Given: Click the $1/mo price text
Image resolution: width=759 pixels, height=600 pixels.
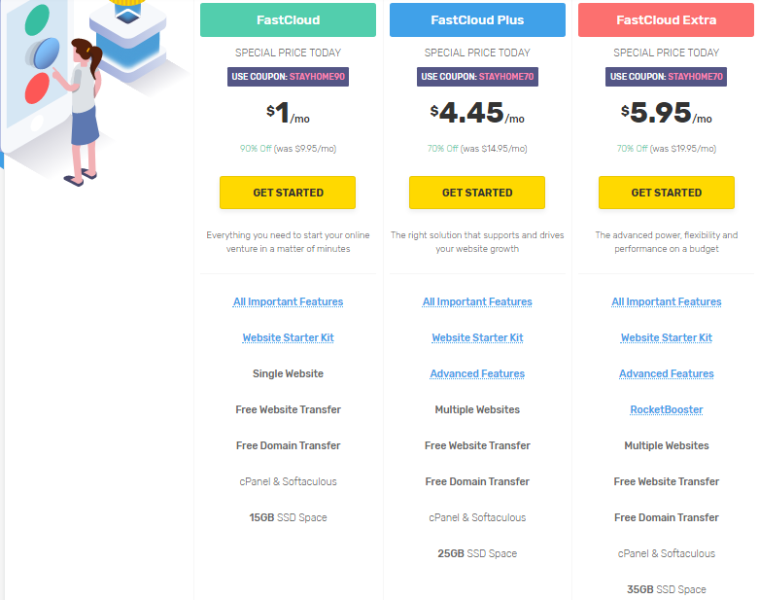Looking at the screenshot, I should tap(288, 114).
